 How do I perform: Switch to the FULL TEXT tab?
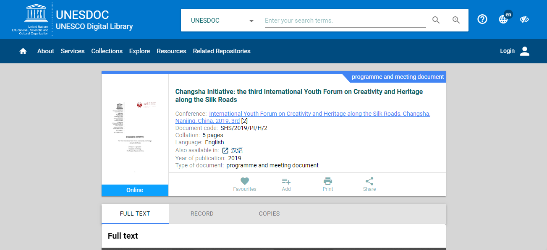point(135,214)
